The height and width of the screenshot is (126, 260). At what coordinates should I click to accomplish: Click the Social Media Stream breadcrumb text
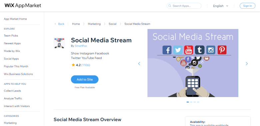(x=137, y=24)
